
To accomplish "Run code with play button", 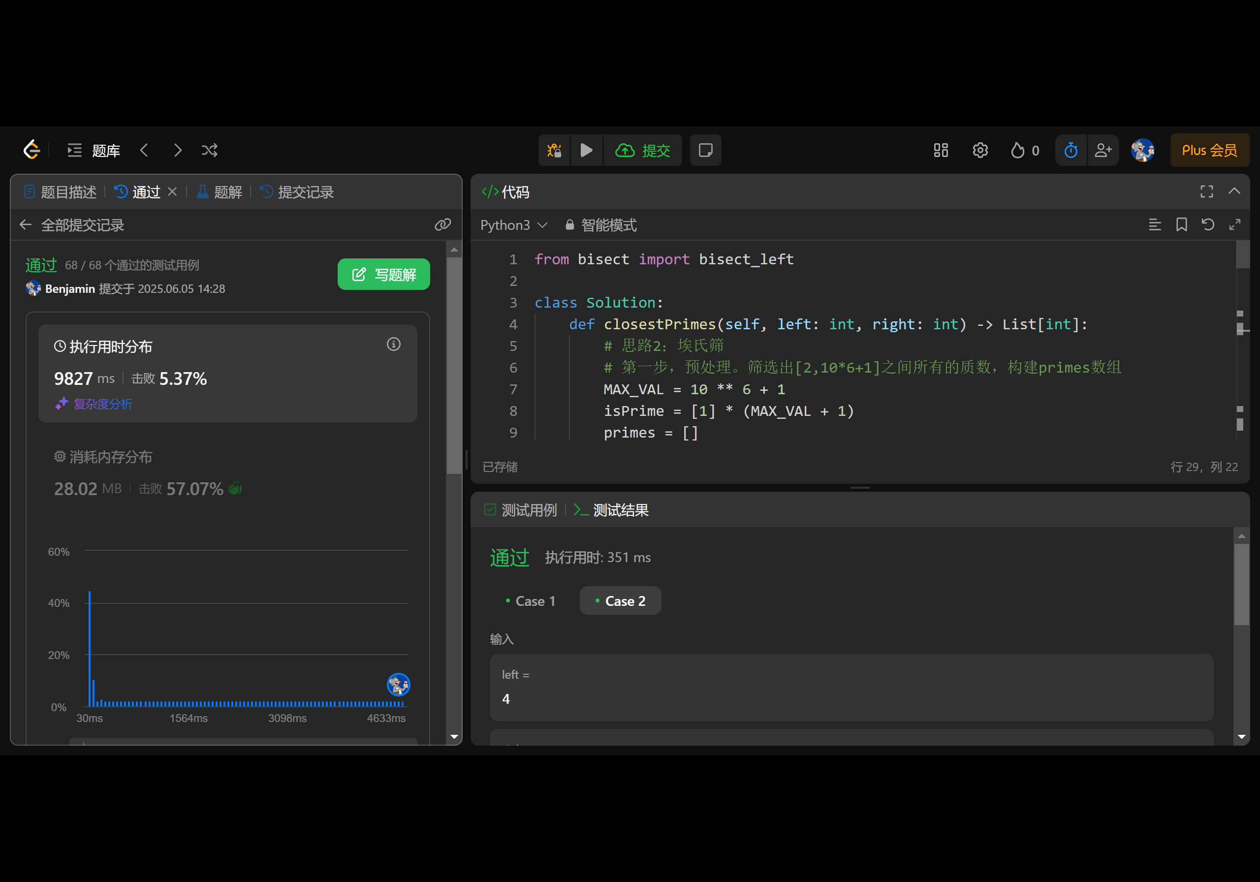I will click(x=586, y=150).
